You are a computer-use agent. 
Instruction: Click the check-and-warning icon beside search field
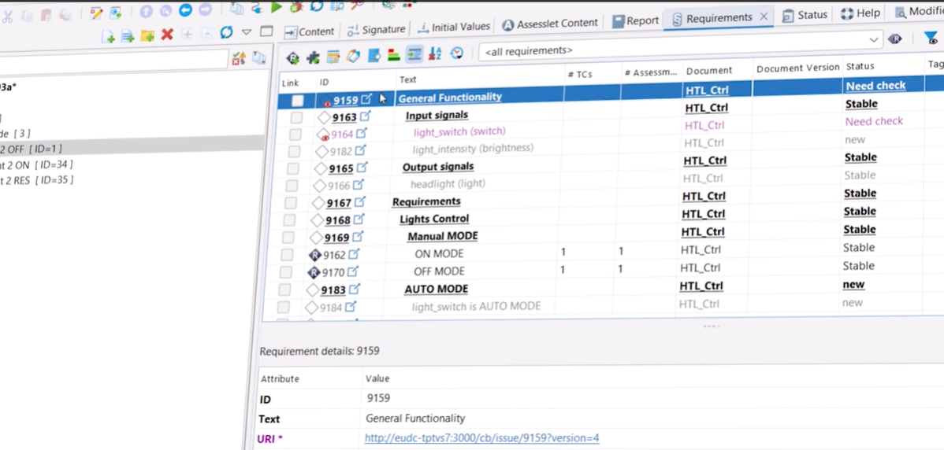[239, 58]
